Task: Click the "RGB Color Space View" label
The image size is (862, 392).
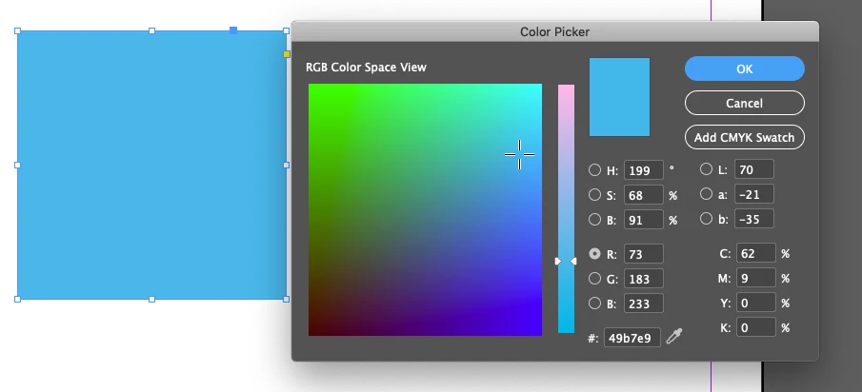Action: pos(366,68)
